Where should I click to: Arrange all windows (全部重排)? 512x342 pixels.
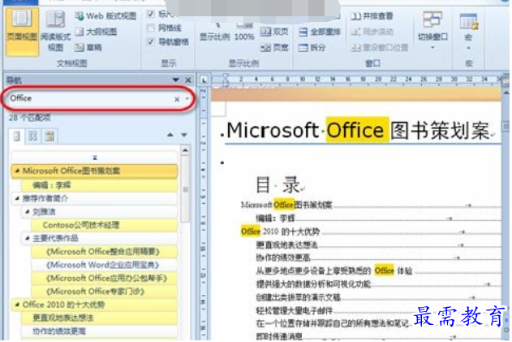pos(320,32)
